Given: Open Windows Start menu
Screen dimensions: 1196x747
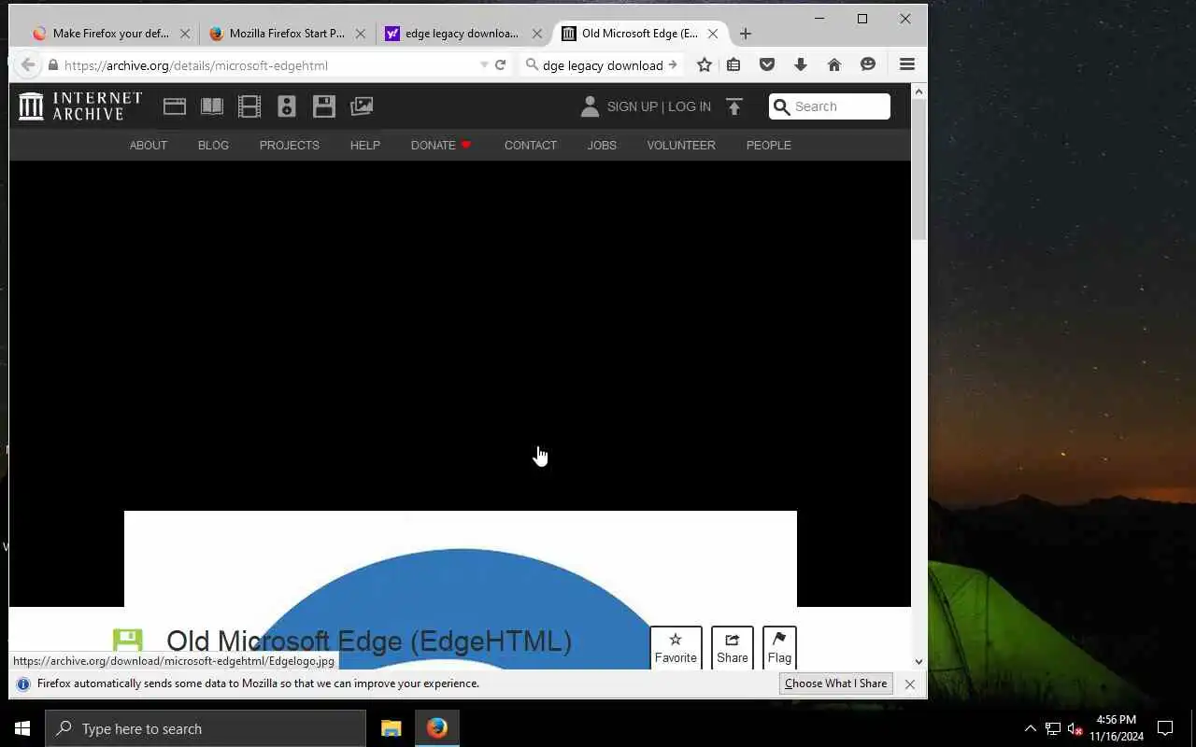Looking at the screenshot, I should pyautogui.click(x=22, y=728).
